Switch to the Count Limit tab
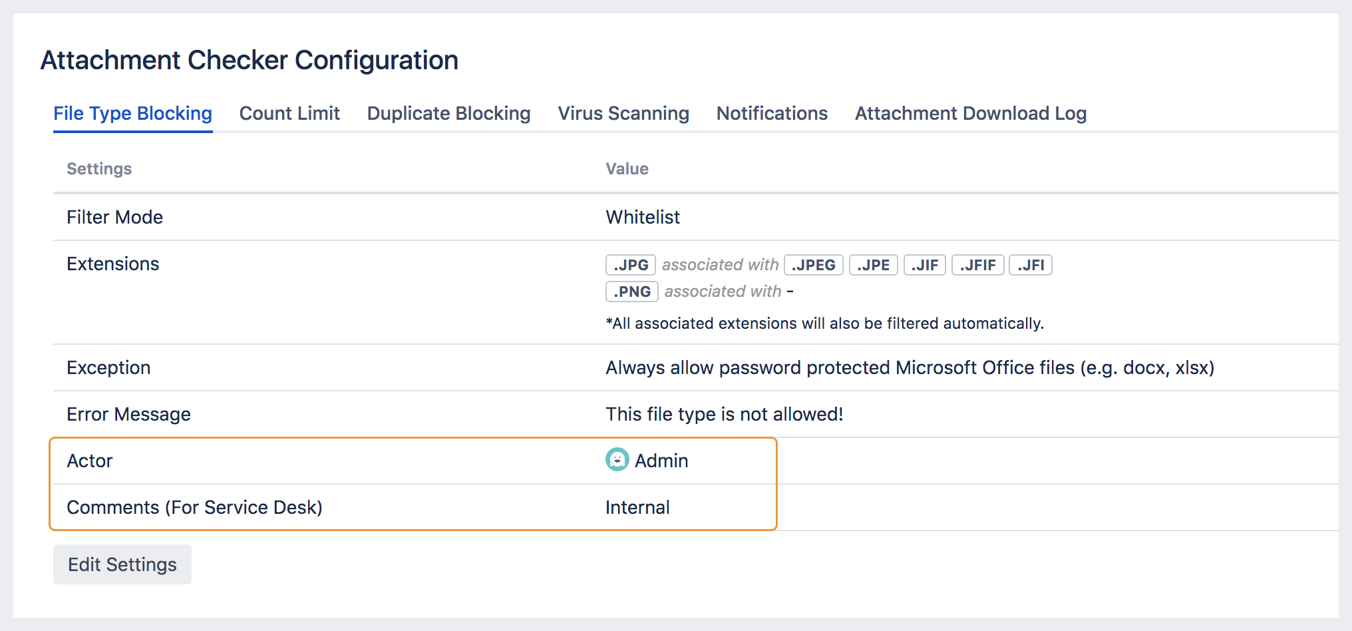The height and width of the screenshot is (631, 1352). click(289, 113)
